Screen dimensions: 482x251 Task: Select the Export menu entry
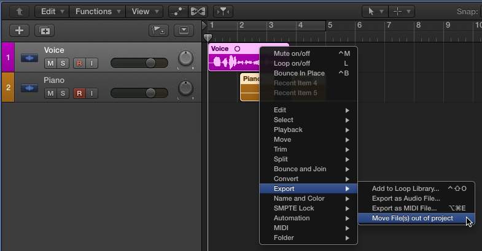pyautogui.click(x=308, y=188)
